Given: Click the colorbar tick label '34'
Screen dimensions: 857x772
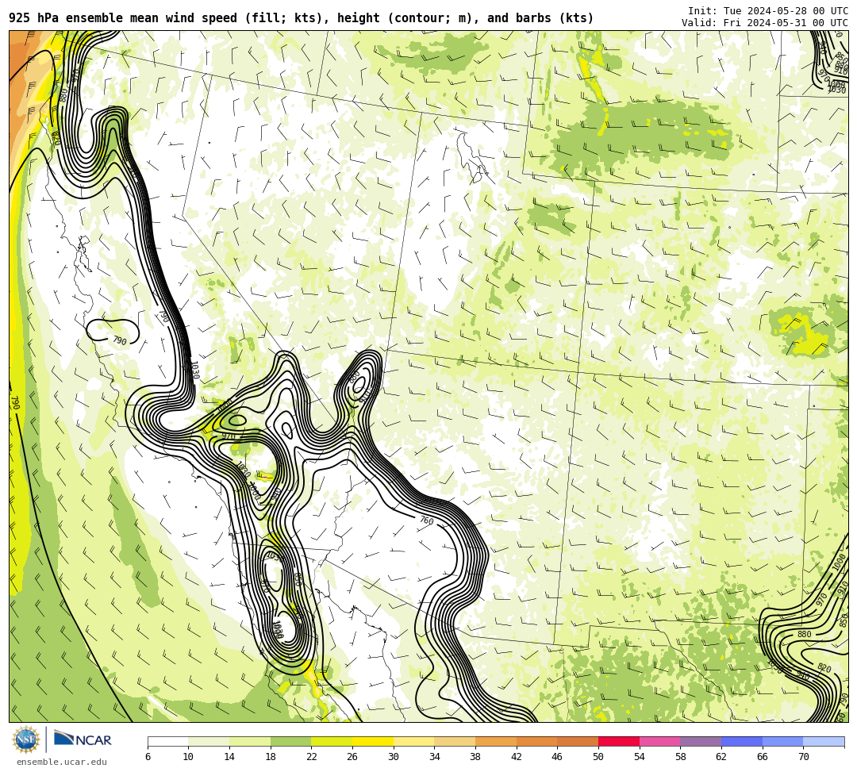Looking at the screenshot, I should point(435,757).
